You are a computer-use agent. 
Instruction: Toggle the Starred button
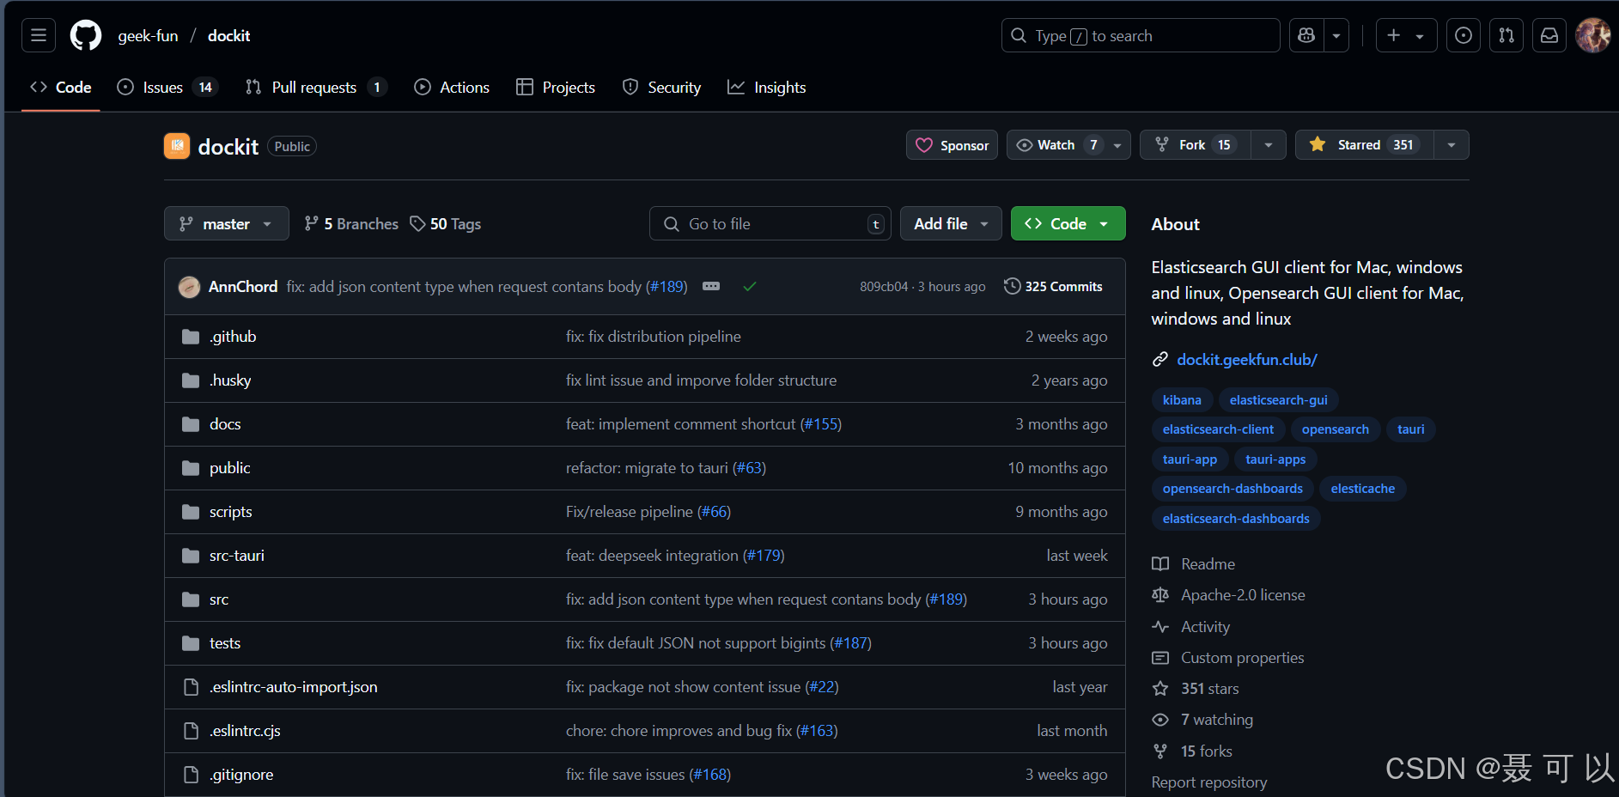[x=1364, y=145]
